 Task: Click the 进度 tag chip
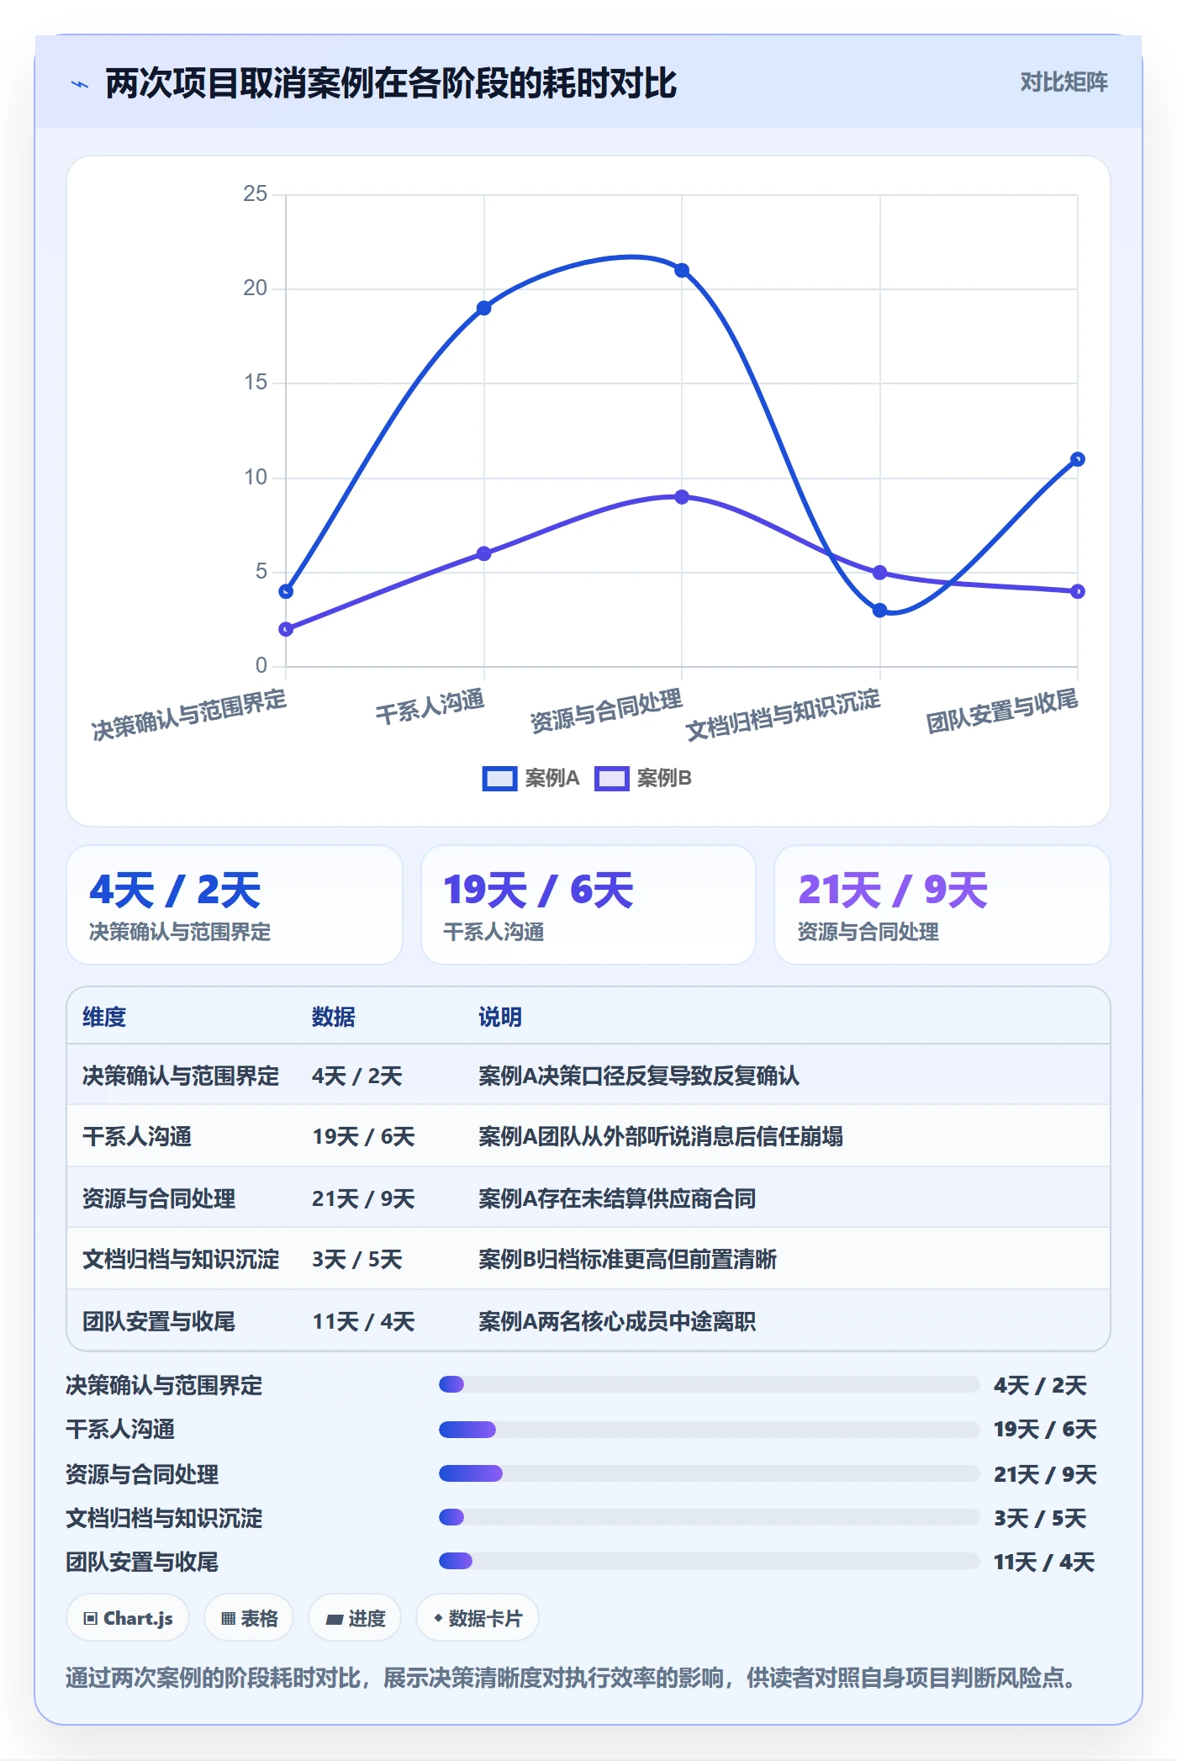click(x=355, y=1618)
